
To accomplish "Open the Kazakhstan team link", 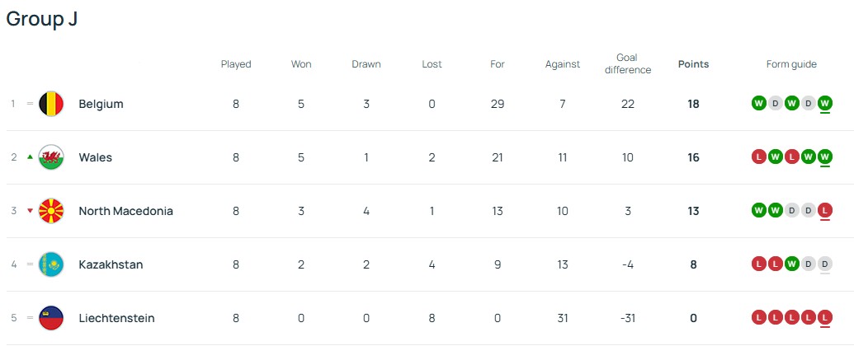I will (111, 264).
